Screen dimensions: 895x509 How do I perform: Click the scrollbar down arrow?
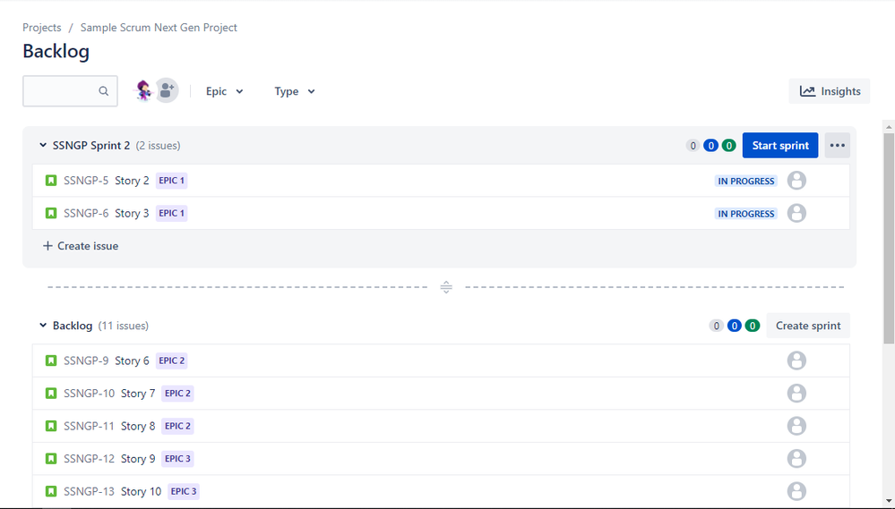coord(889,502)
